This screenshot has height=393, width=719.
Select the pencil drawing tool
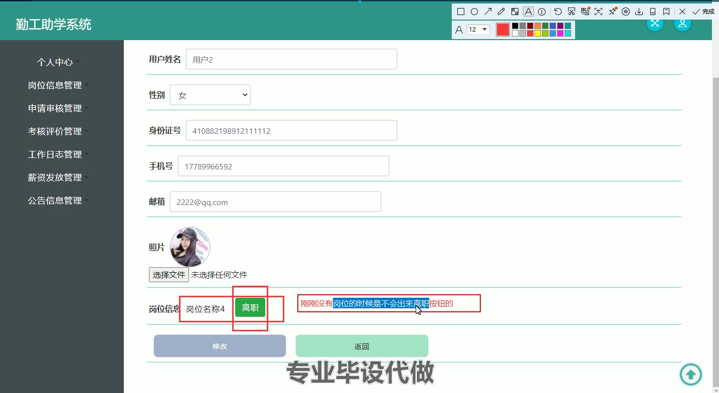501,12
